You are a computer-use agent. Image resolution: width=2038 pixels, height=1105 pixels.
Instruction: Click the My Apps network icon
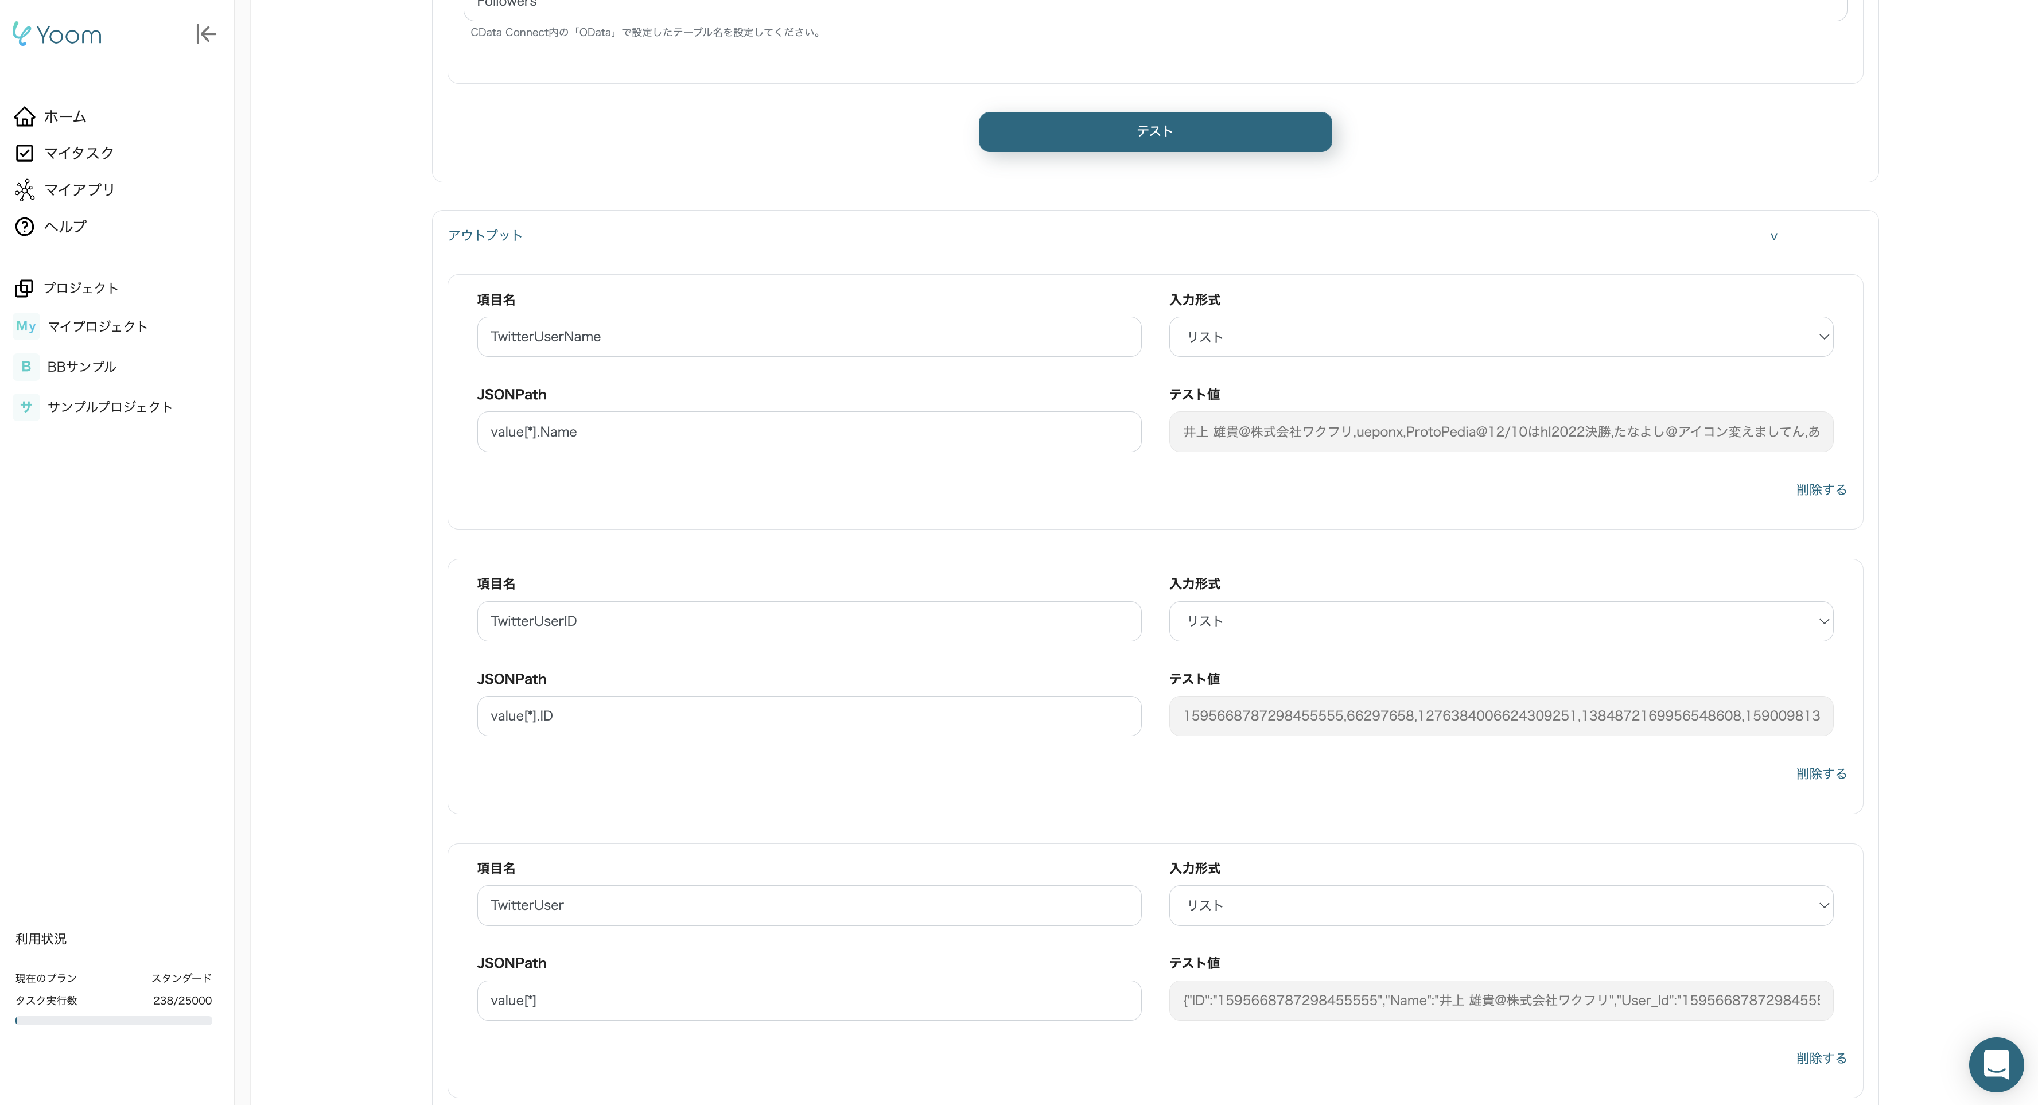click(25, 190)
